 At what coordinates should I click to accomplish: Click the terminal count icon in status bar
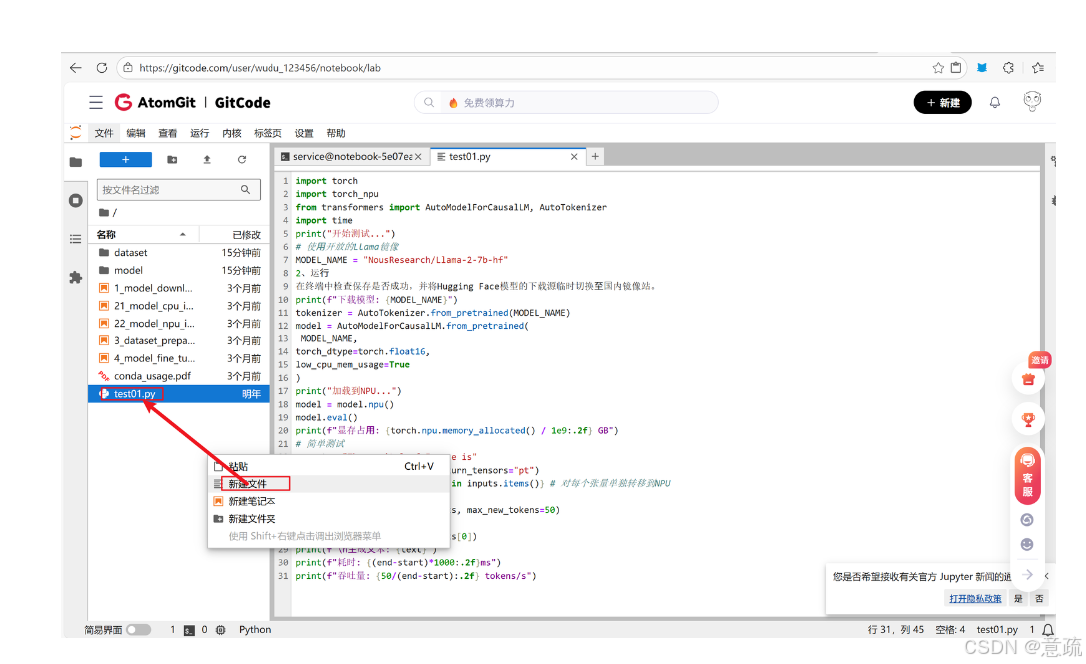(189, 630)
